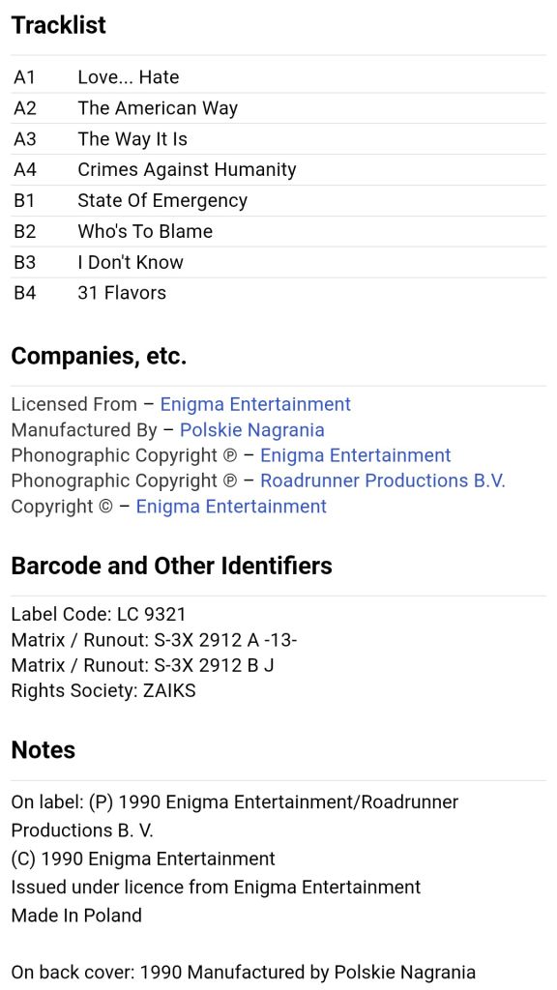
Task: Select track A3 The Way It Is
Action: coord(278,139)
